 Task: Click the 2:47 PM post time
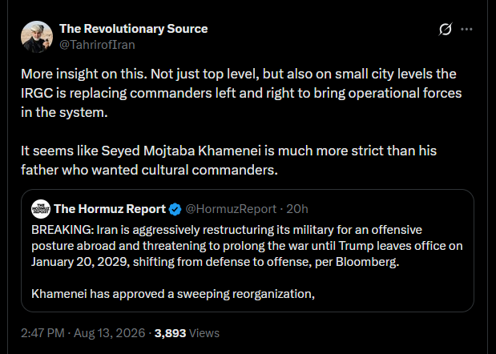pyautogui.click(x=42, y=333)
